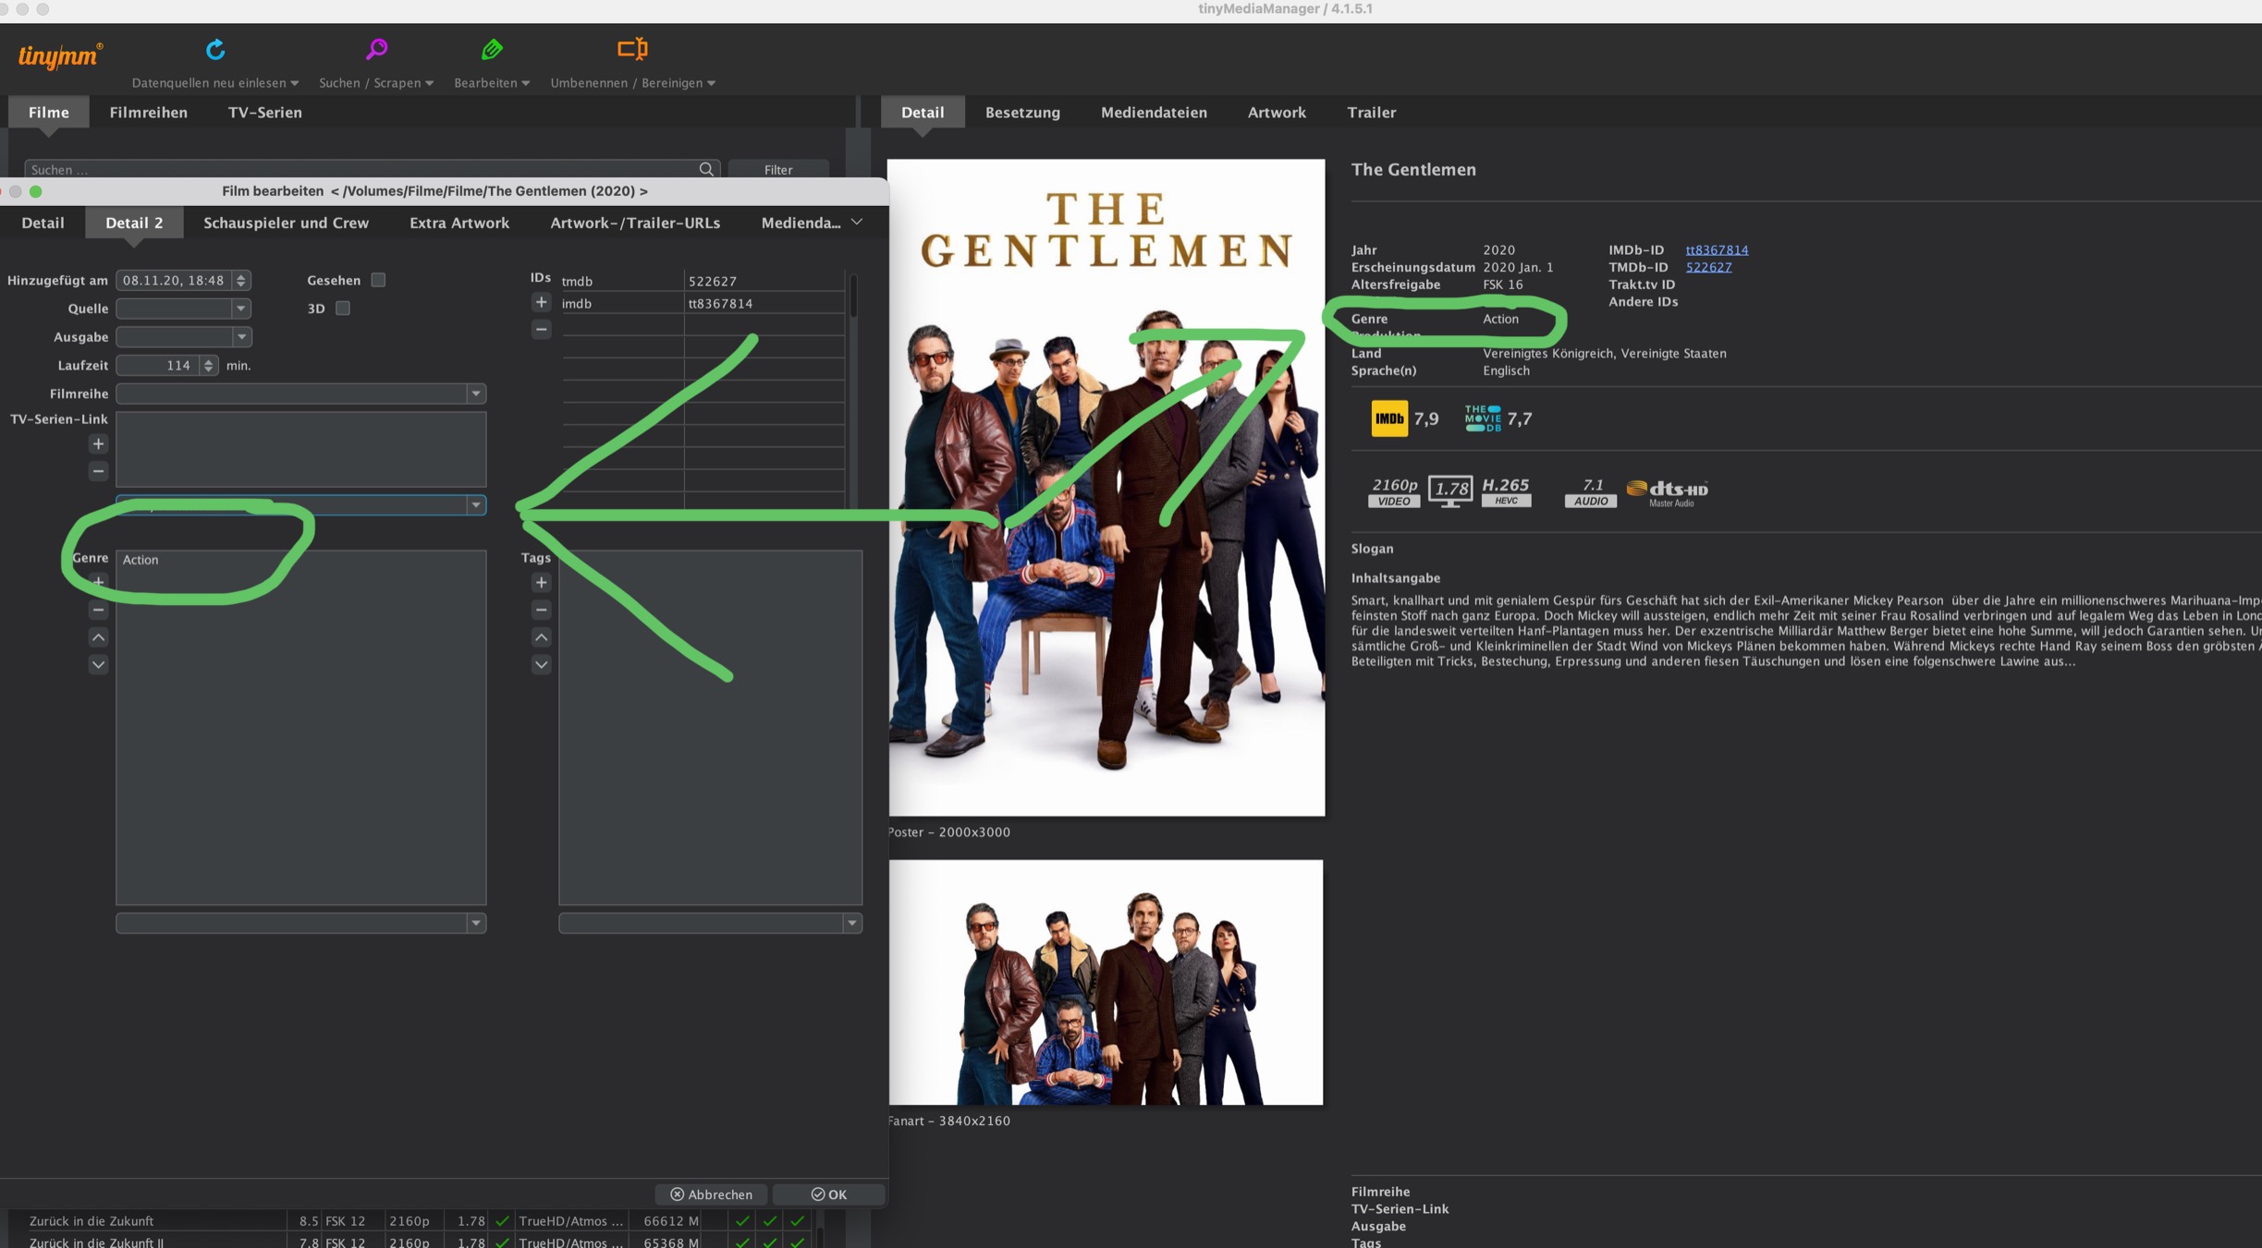Increase Laufzeit using the stepper arrows
The width and height of the screenshot is (2262, 1248).
[209, 361]
